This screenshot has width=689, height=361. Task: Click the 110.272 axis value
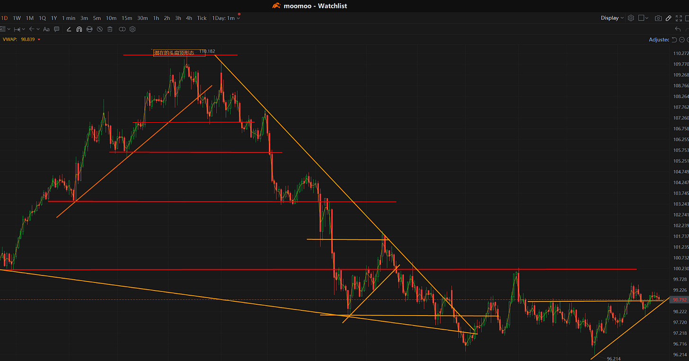pyautogui.click(x=680, y=53)
